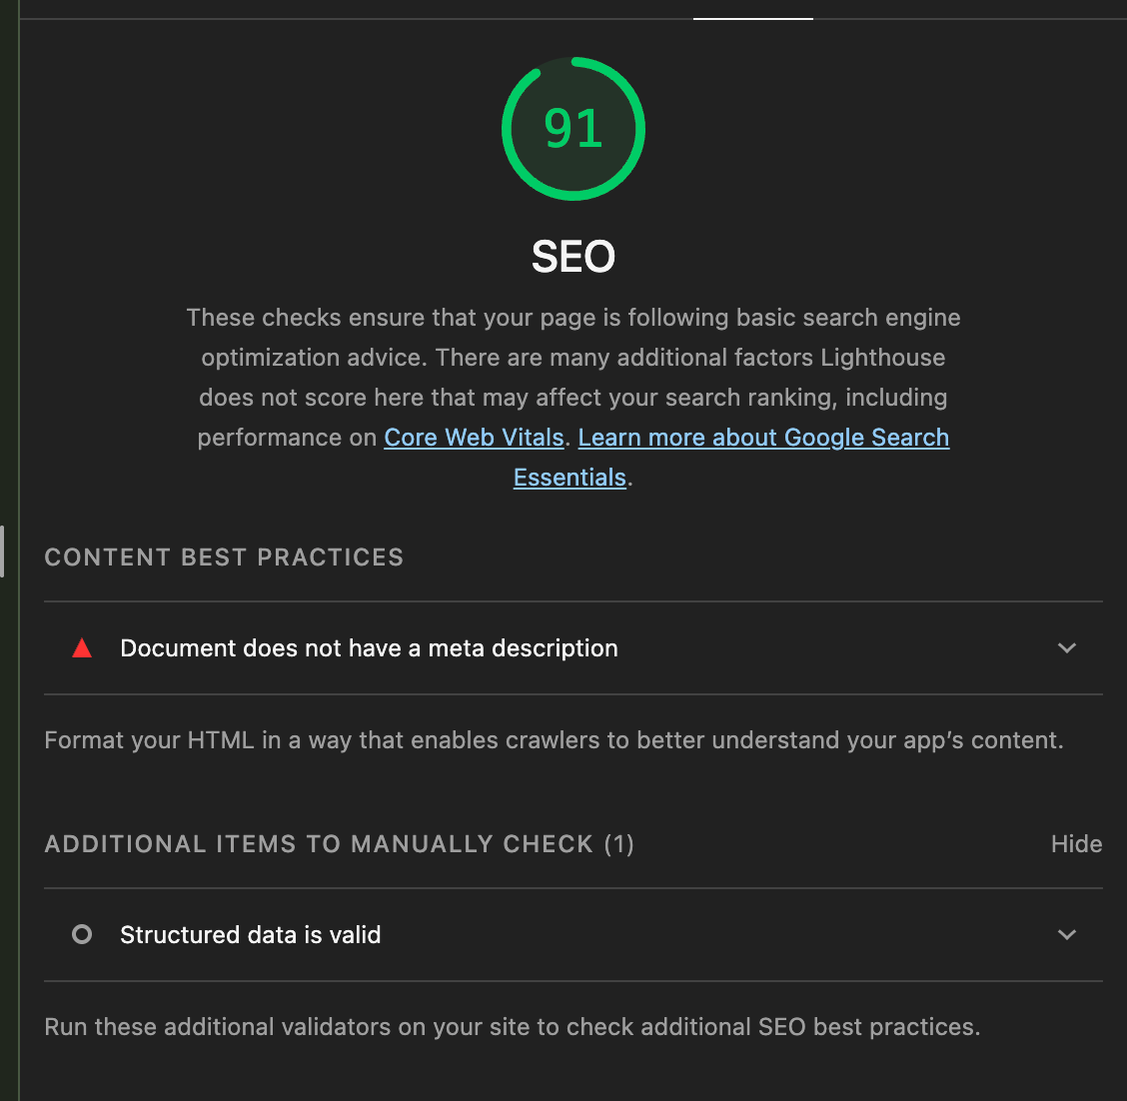The width and height of the screenshot is (1127, 1101).
Task: Open the Structured data audit chevron
Action: [1065, 934]
